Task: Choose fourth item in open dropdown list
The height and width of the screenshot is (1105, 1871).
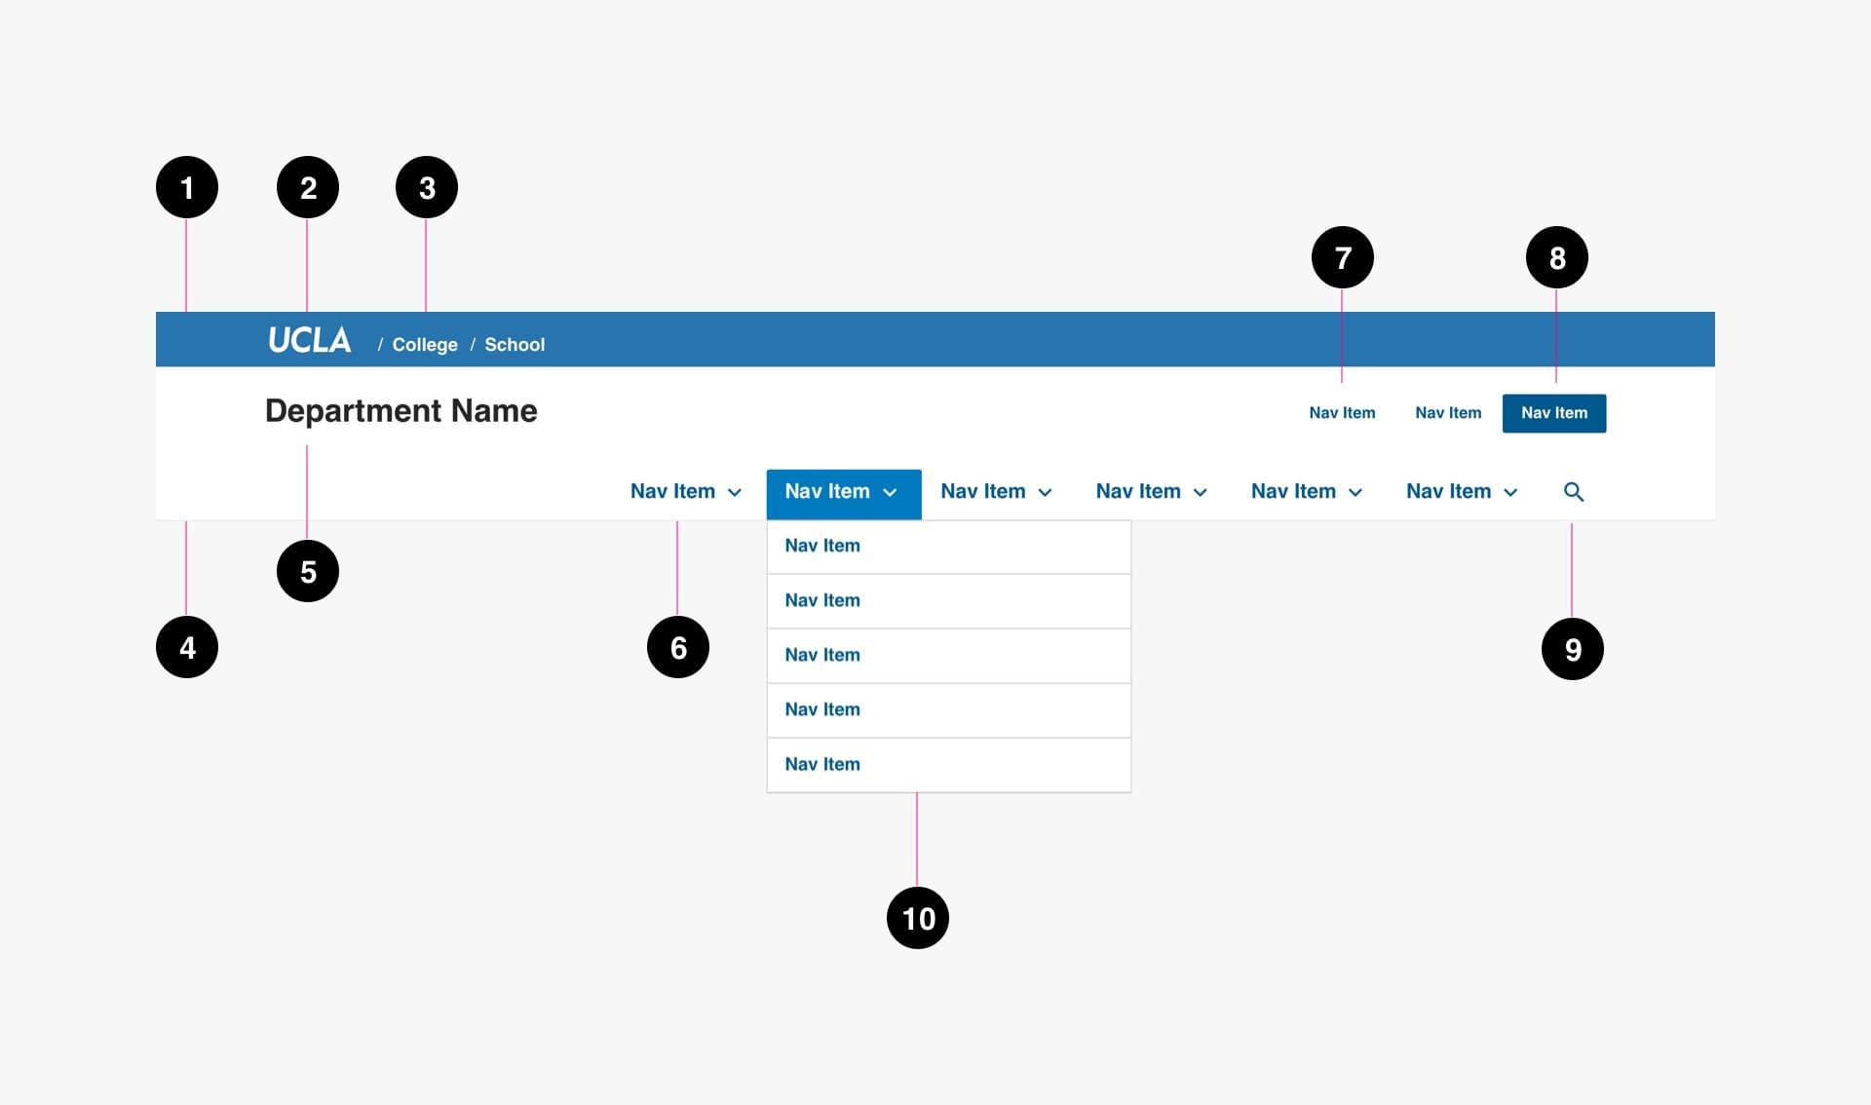Action: [x=822, y=710]
